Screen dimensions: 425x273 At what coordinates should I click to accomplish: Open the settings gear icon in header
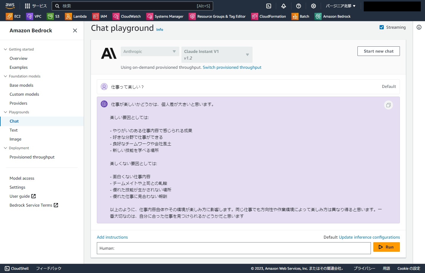tap(314, 6)
